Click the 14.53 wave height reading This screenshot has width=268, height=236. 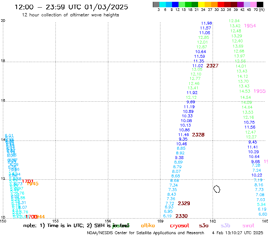pyautogui.click(x=244, y=91)
